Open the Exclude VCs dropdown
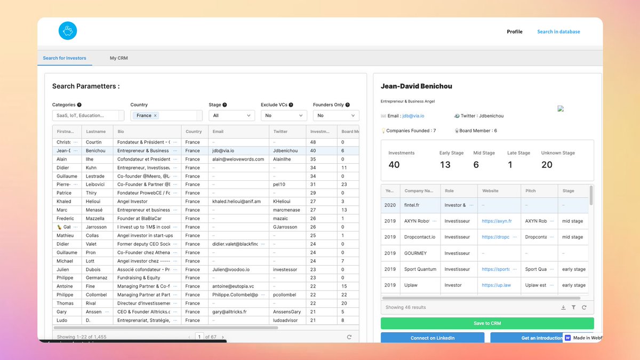The image size is (640, 360). pos(284,115)
